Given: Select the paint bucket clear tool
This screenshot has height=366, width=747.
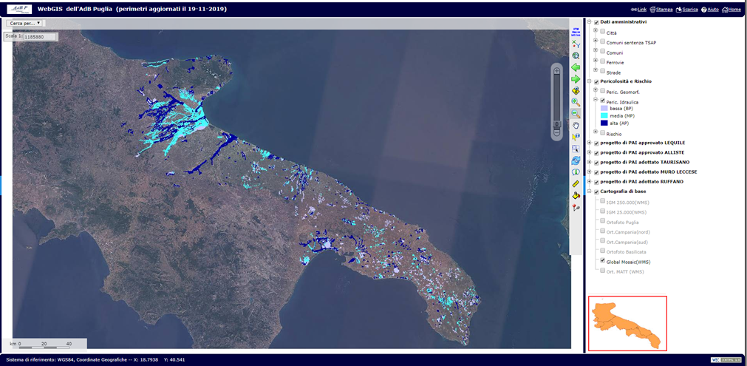Looking at the screenshot, I should point(576,196).
